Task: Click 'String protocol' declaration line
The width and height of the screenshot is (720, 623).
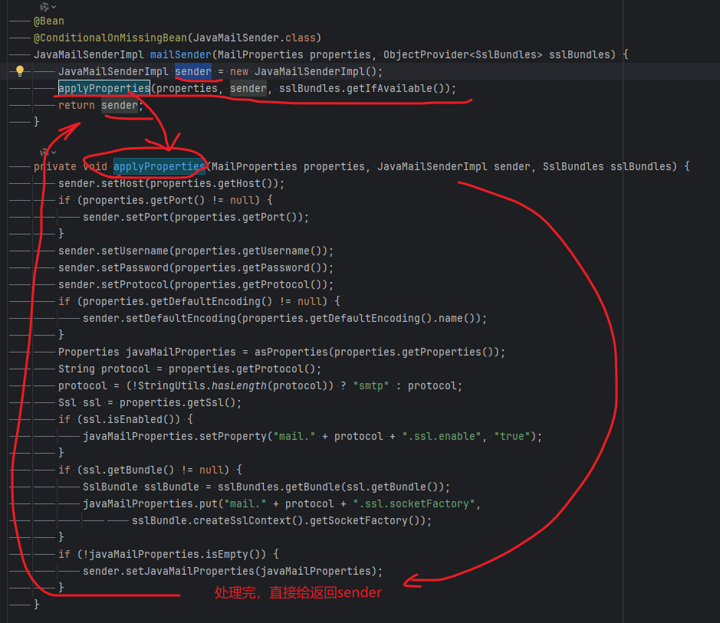Action: pos(189,369)
